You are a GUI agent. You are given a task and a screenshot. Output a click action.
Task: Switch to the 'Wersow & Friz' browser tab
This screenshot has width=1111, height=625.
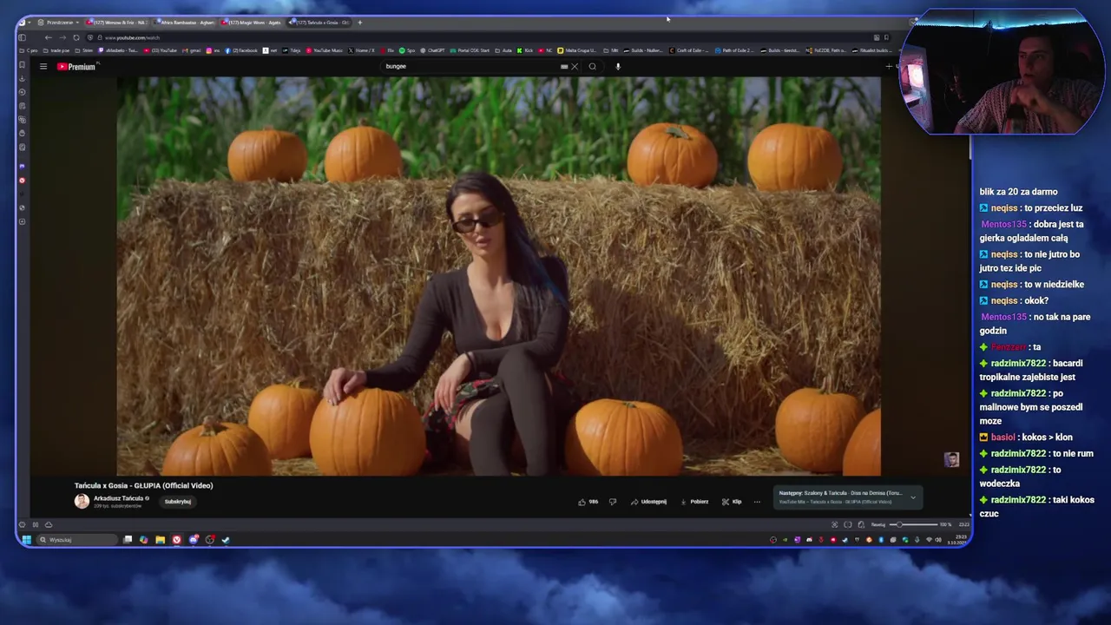(x=117, y=22)
